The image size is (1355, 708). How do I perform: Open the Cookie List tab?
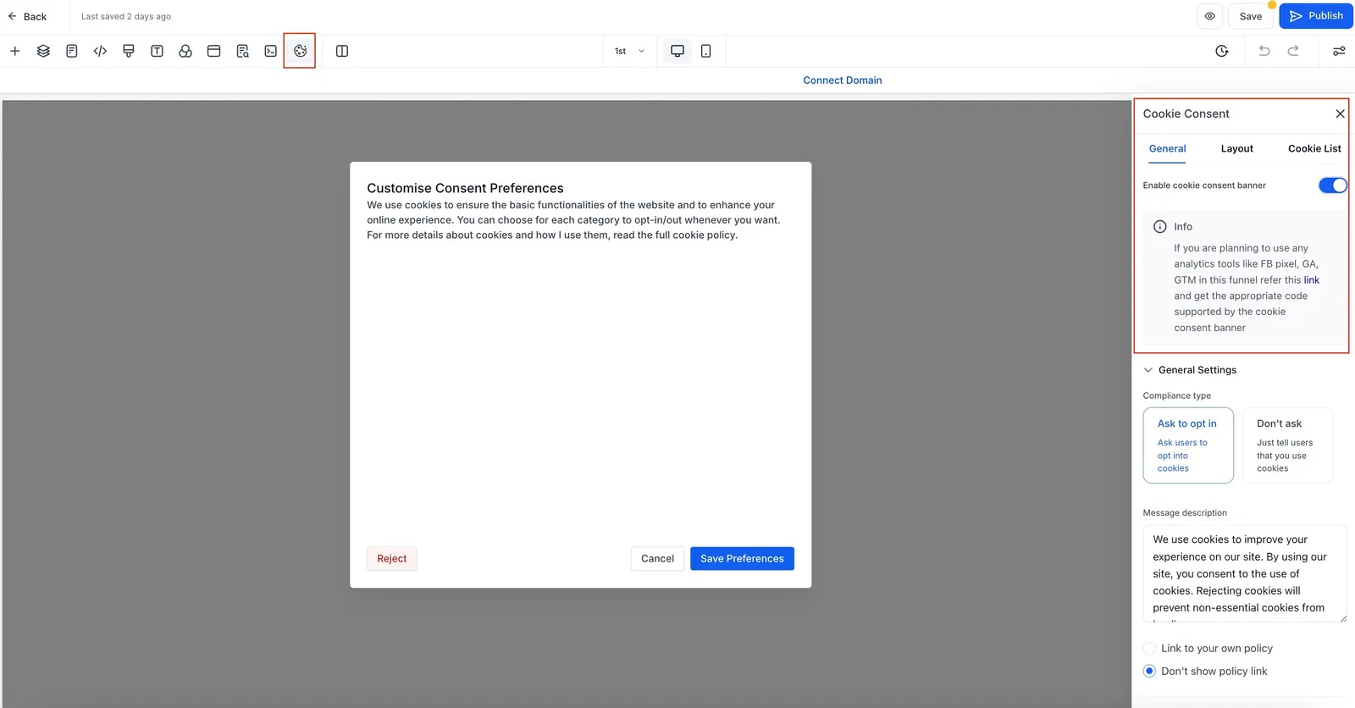click(x=1314, y=148)
